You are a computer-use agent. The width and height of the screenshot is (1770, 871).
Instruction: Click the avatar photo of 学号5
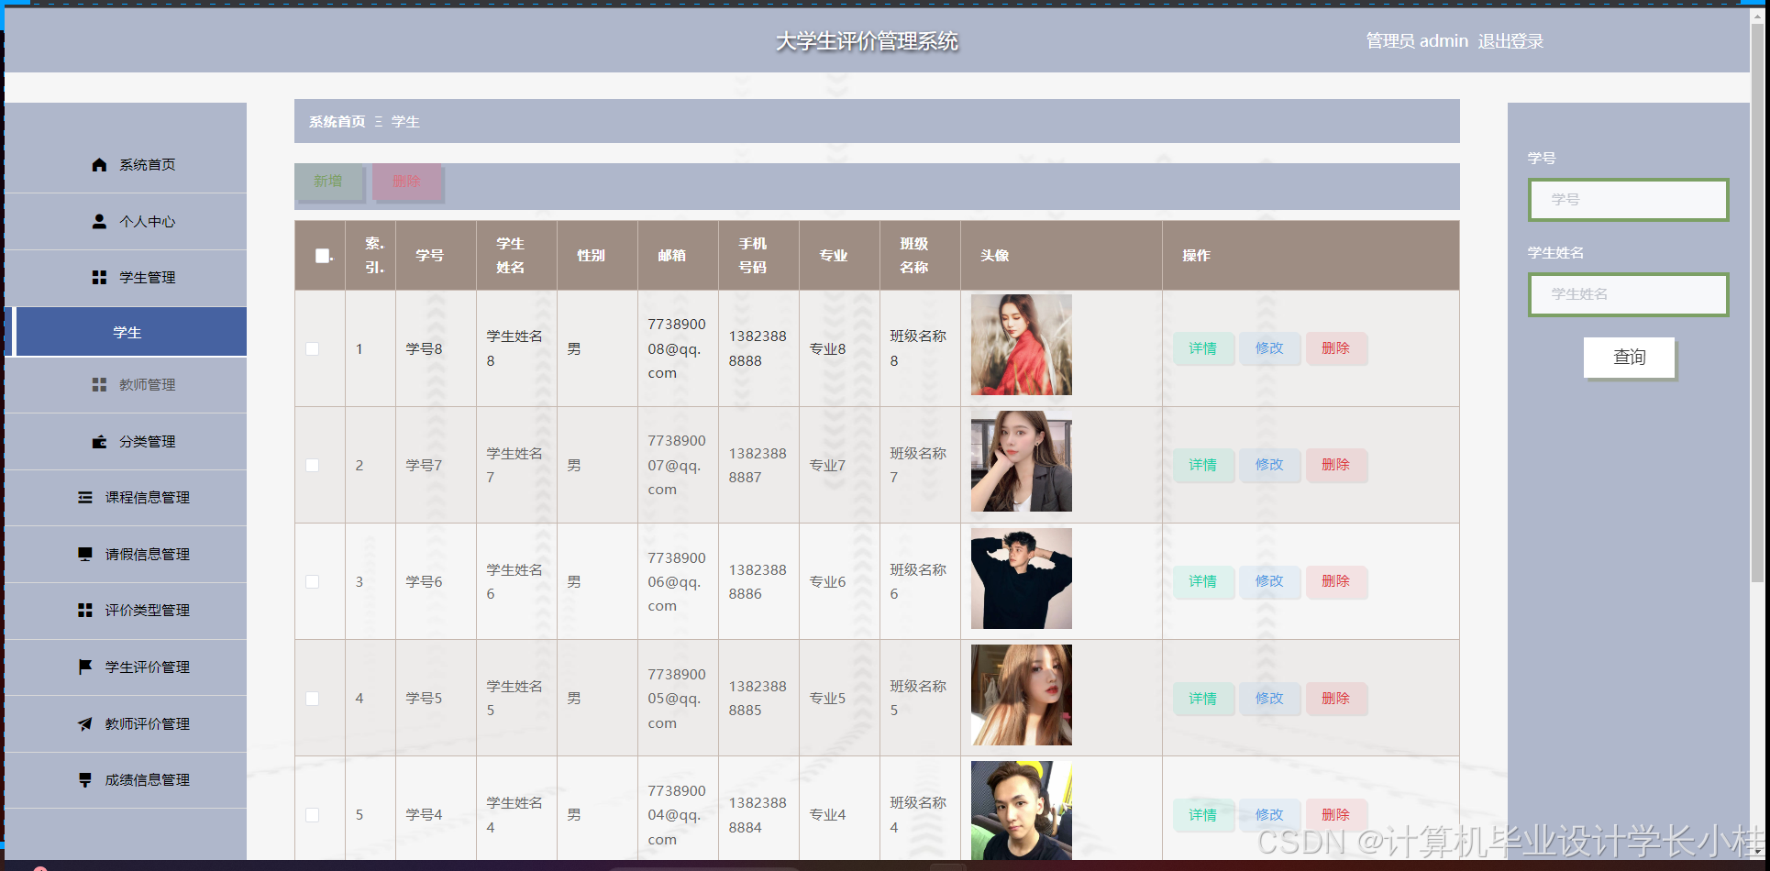click(1021, 695)
